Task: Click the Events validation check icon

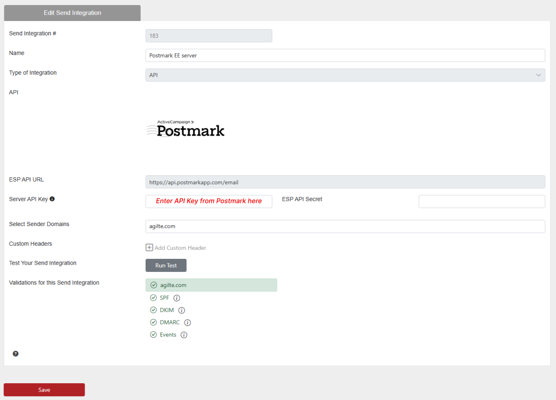Action: (x=153, y=334)
